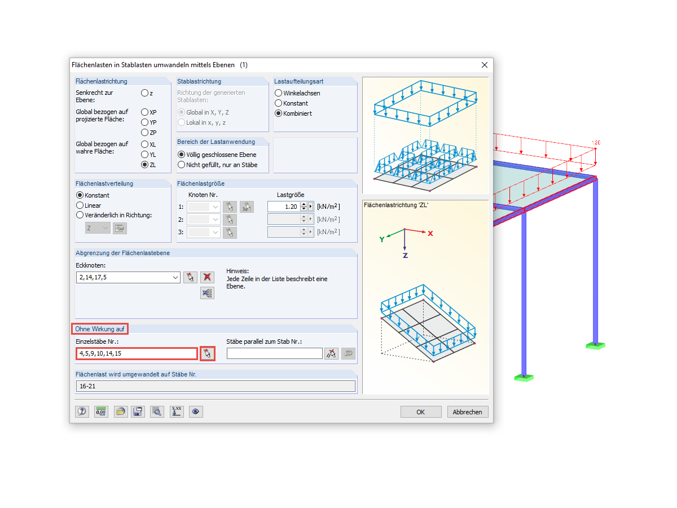Click the icon beside Z direction dropdown
Image resolution: width=677 pixels, height=508 pixels.
click(x=120, y=228)
